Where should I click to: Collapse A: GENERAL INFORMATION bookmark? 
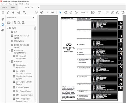click(x=10, y=50)
